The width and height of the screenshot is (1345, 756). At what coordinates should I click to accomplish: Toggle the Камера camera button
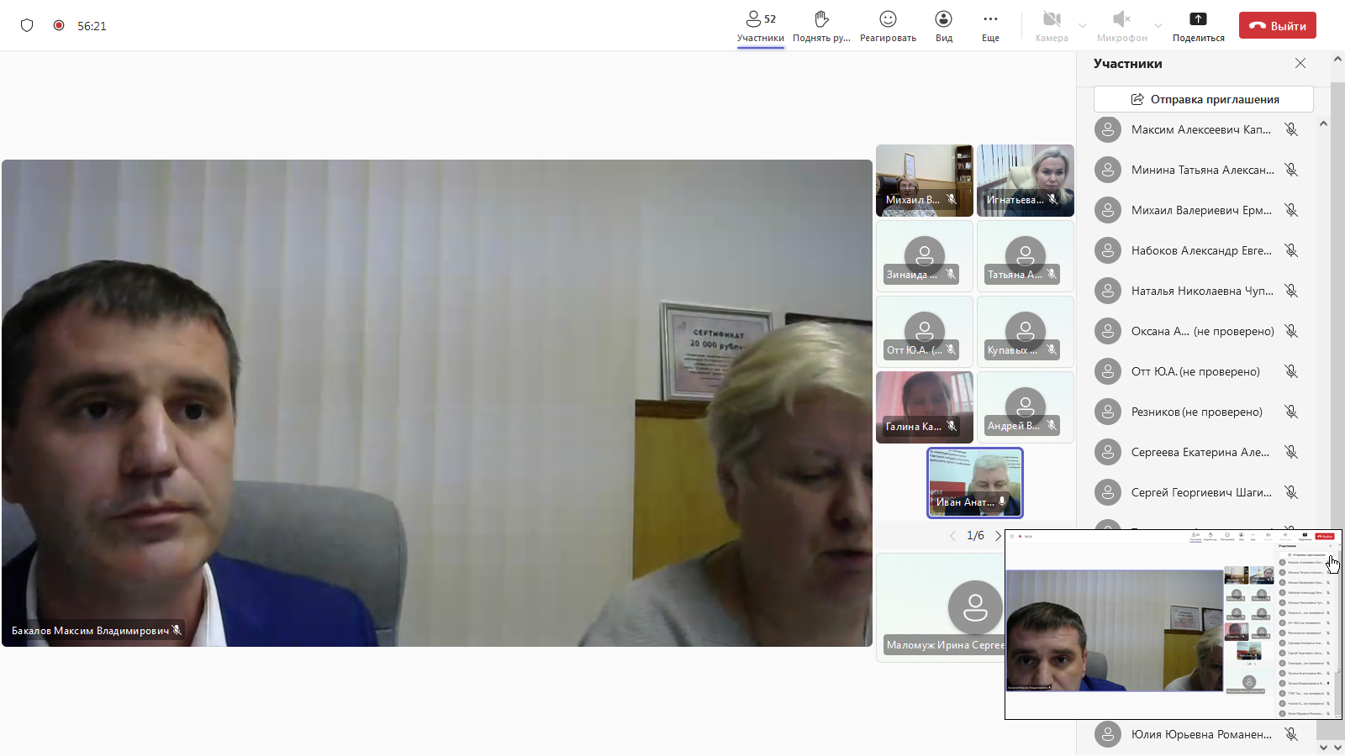coord(1052,19)
